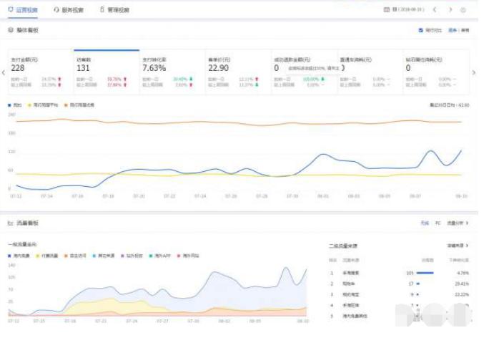Click the 整体看板 section icon
504x343 pixels.
point(11,30)
